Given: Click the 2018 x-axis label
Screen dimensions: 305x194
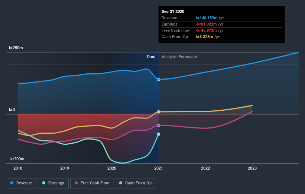Looking at the screenshot, I should click(x=18, y=168).
